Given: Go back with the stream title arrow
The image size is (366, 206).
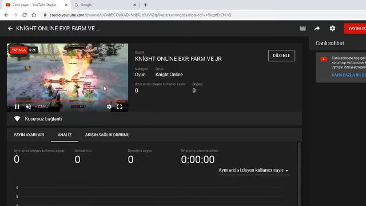Looking at the screenshot, I should [10, 29].
